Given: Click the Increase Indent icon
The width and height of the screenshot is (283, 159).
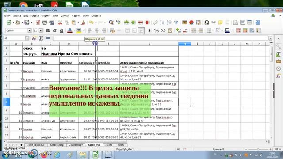Looking at the screenshot, I should 194,30.
